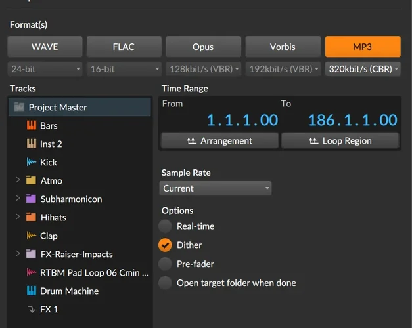Click the RTBM Pad Loop waveform icon
Screen dimensions: 412x328
click(32, 272)
